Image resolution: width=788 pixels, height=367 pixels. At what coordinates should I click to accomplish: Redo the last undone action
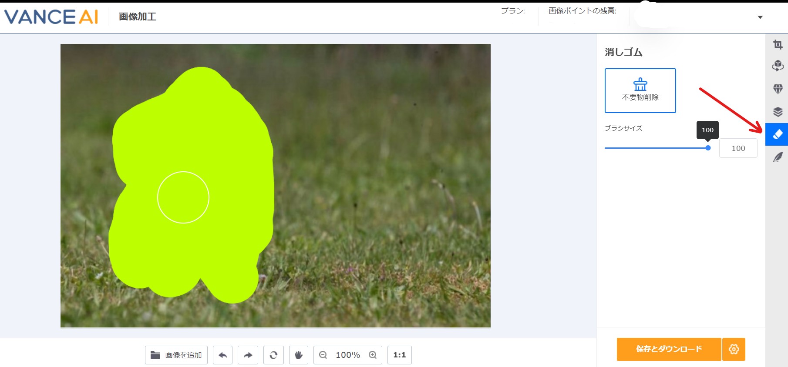point(248,355)
